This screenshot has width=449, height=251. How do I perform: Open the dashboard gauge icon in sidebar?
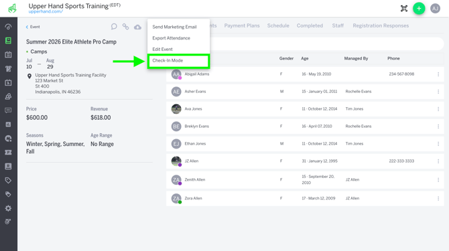[8, 27]
